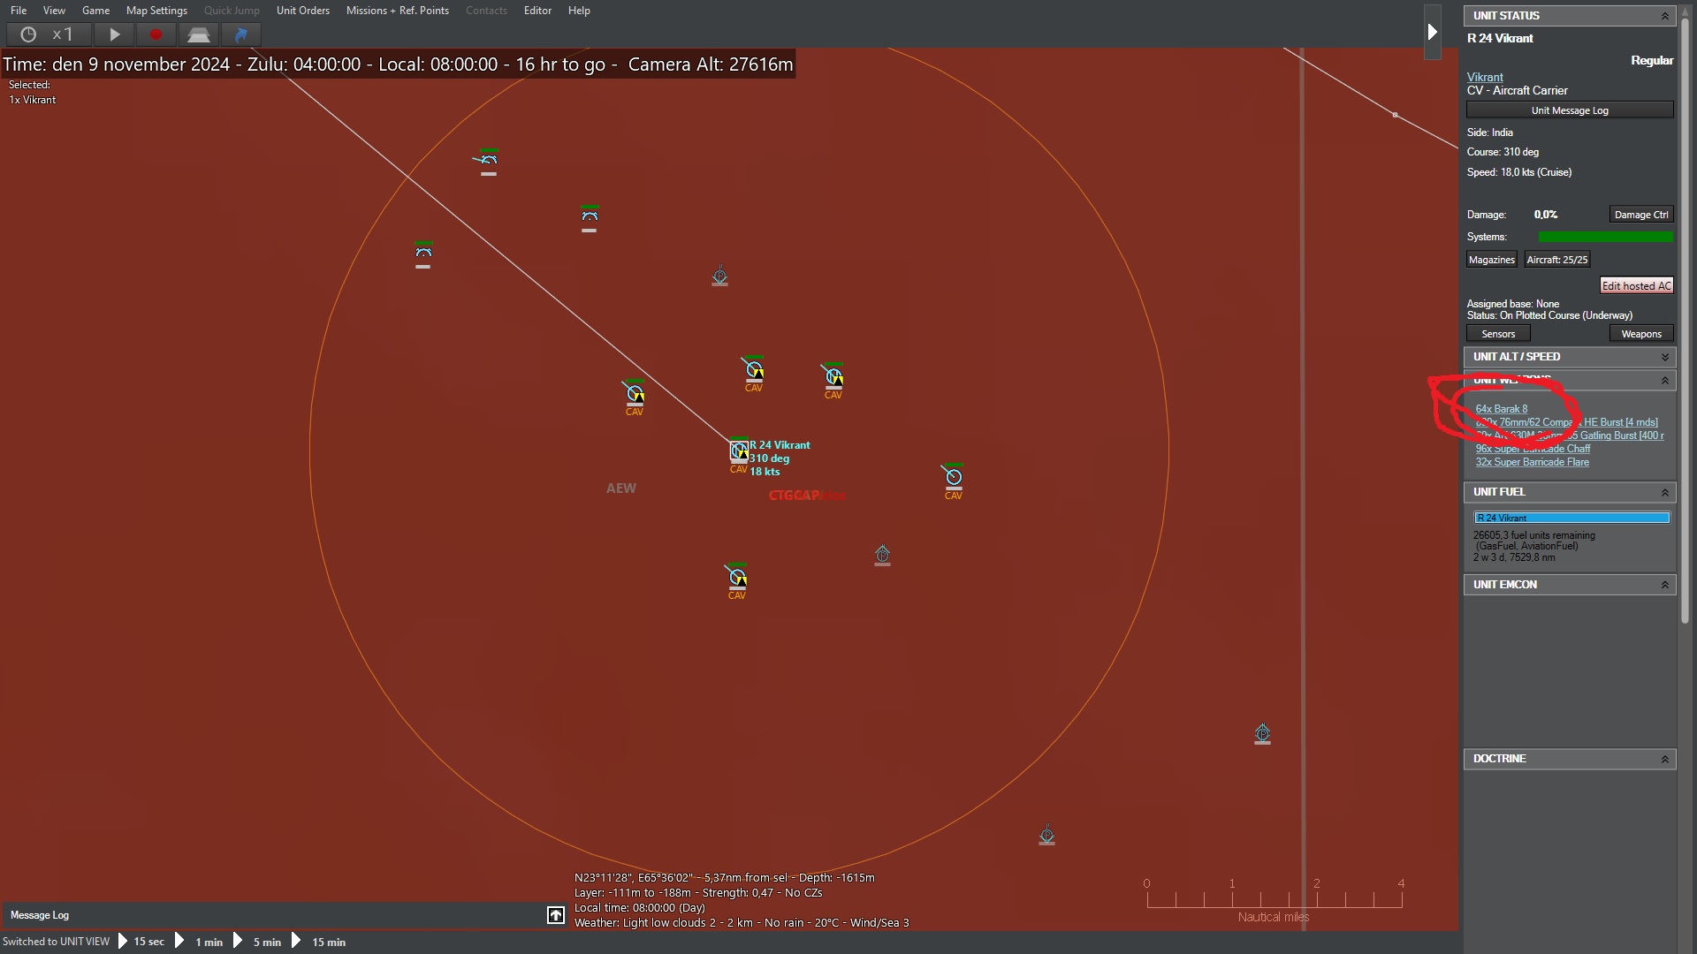Select the R 24 Vikrant carrier icon
This screenshot has height=954, width=1697.
point(739,451)
